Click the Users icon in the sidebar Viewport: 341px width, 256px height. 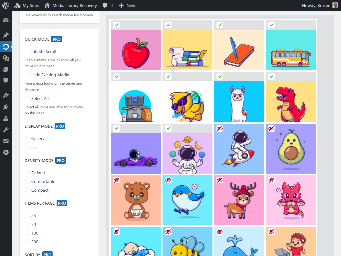coord(6,118)
